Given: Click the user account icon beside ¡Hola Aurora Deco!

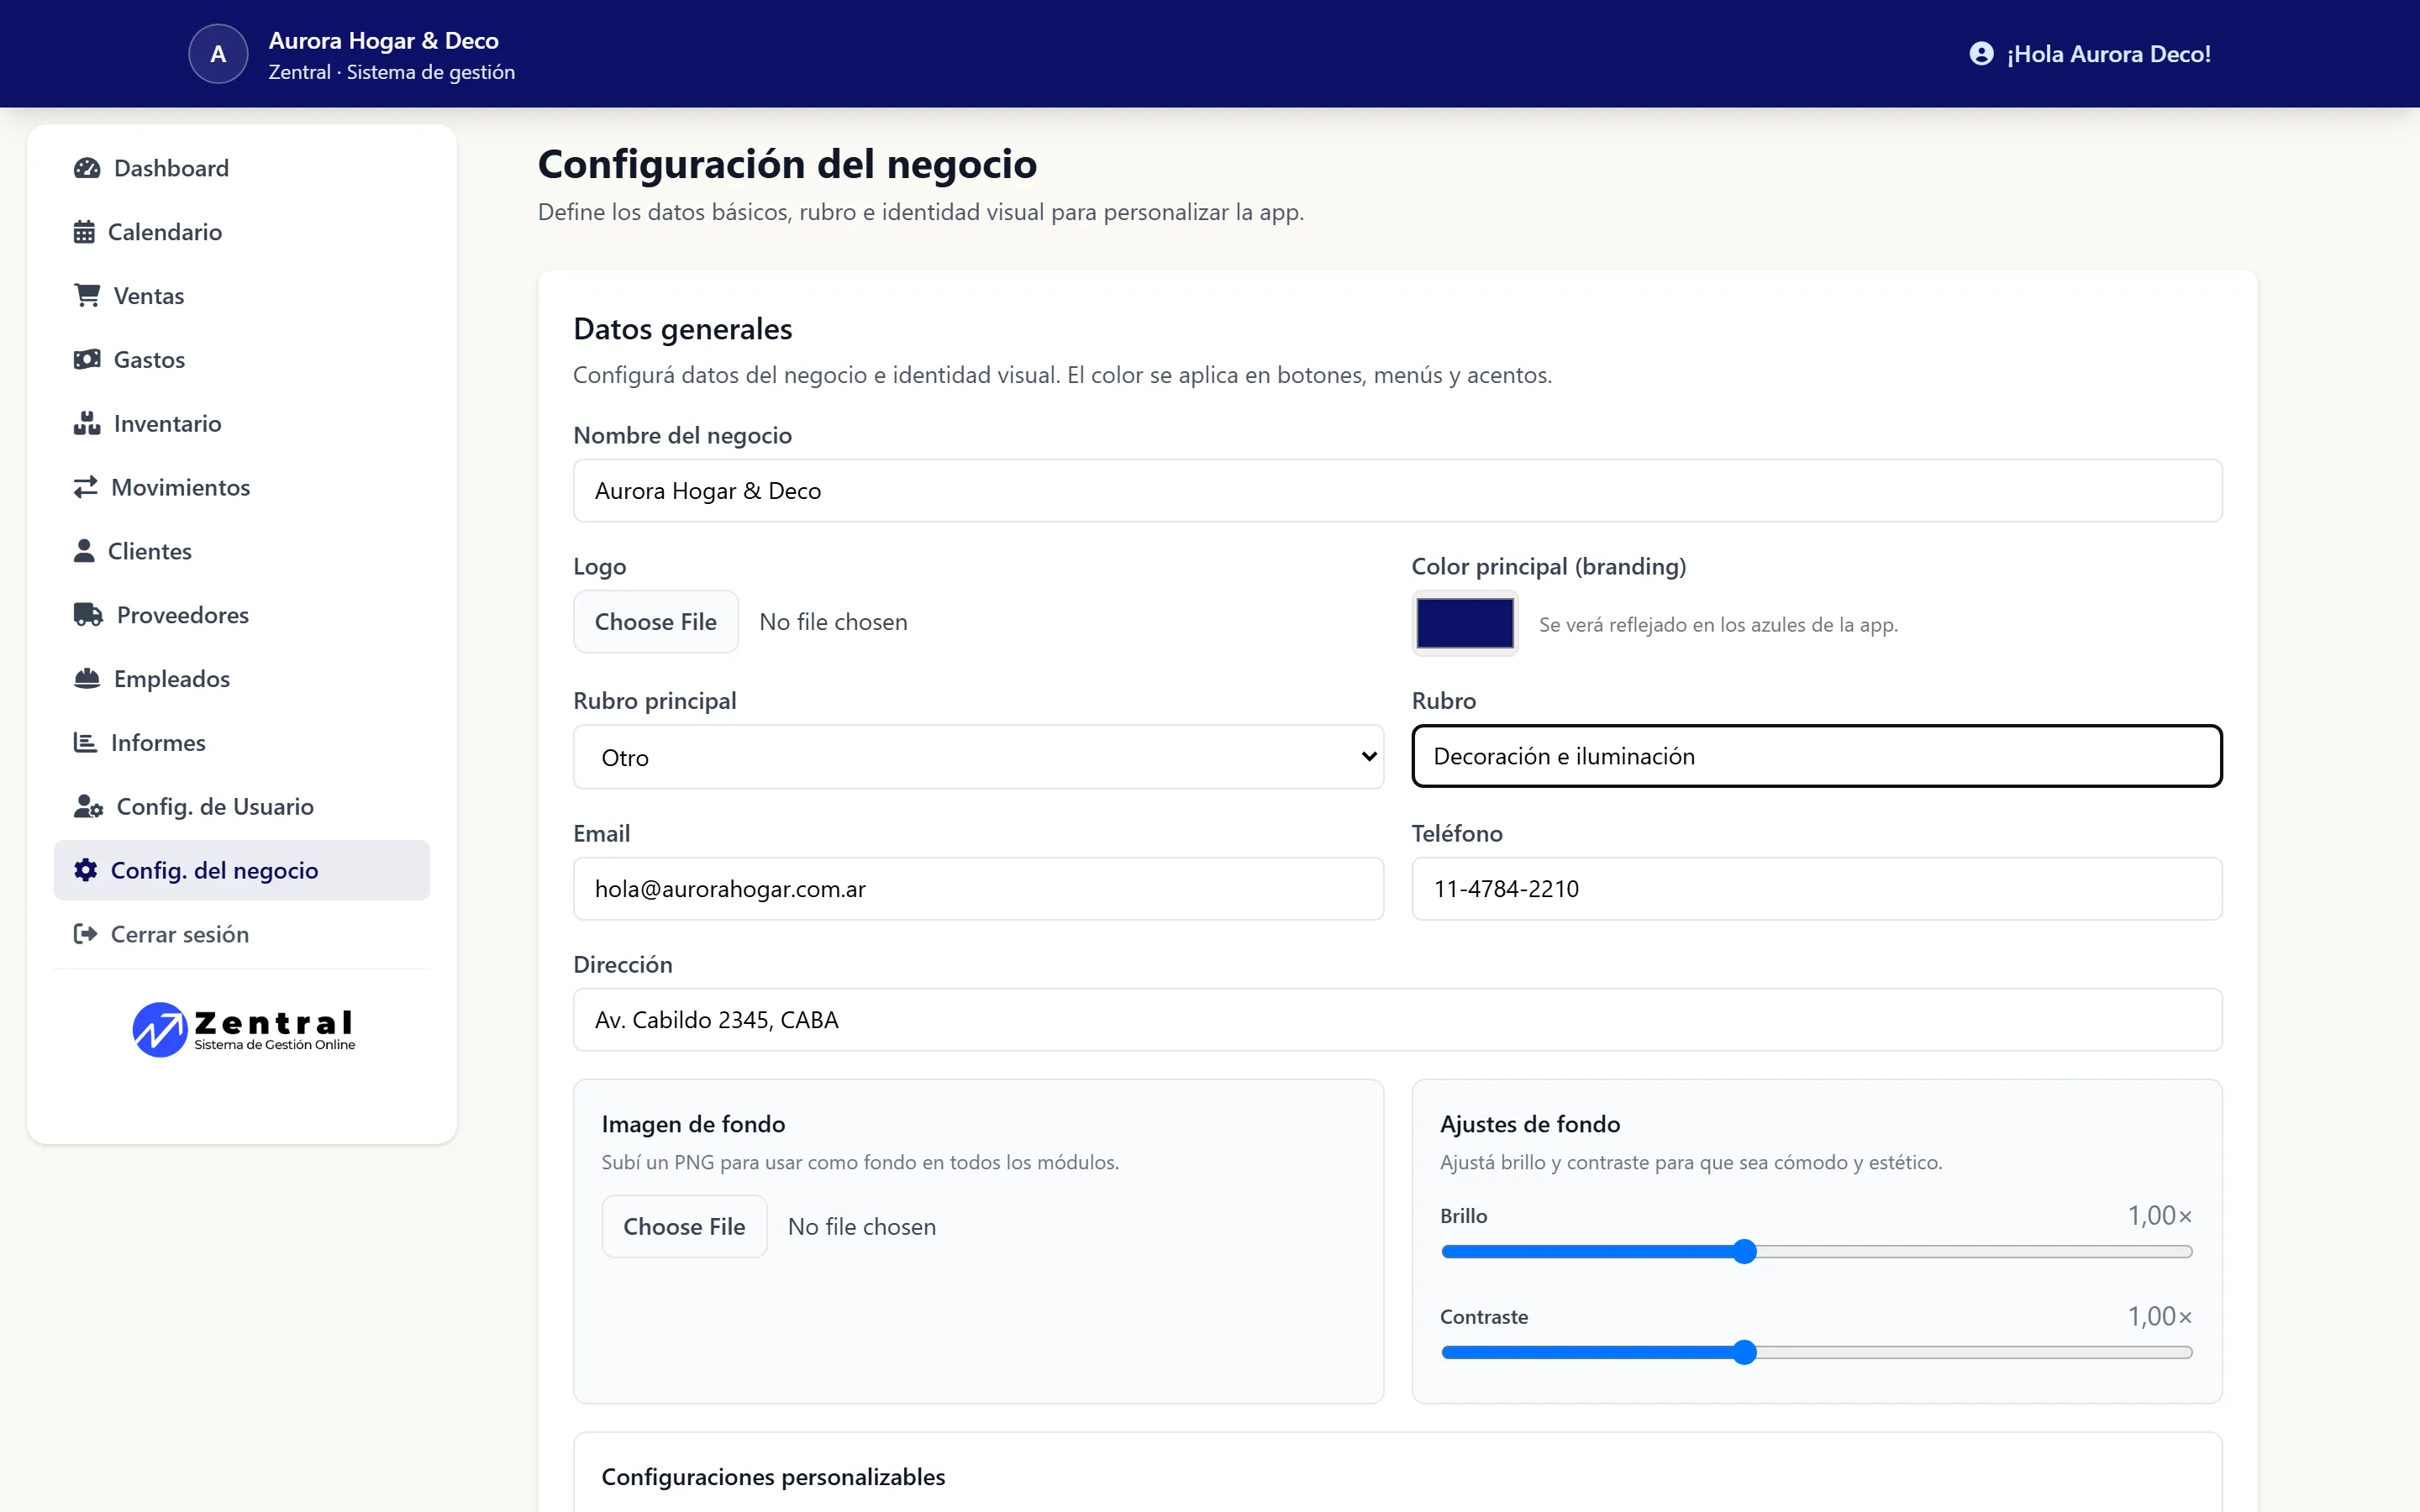Looking at the screenshot, I should click(x=1981, y=54).
